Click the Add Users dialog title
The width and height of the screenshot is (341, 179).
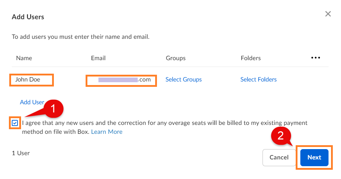tap(28, 17)
